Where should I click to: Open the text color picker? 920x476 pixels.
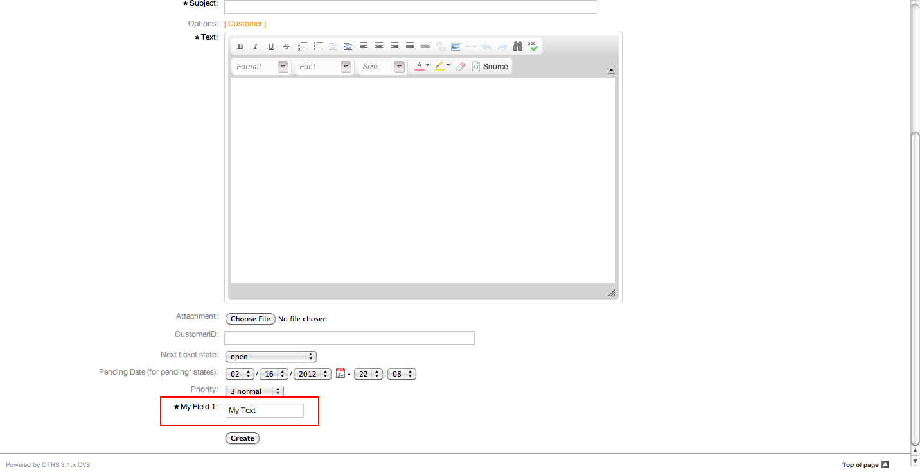(421, 66)
